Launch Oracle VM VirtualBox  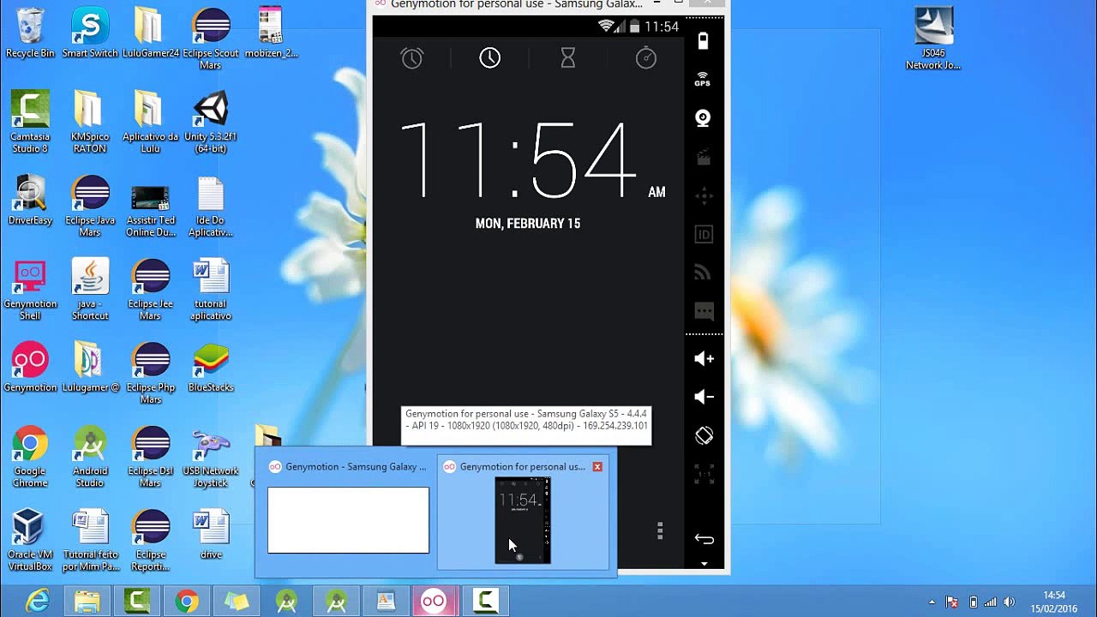pyautogui.click(x=30, y=541)
